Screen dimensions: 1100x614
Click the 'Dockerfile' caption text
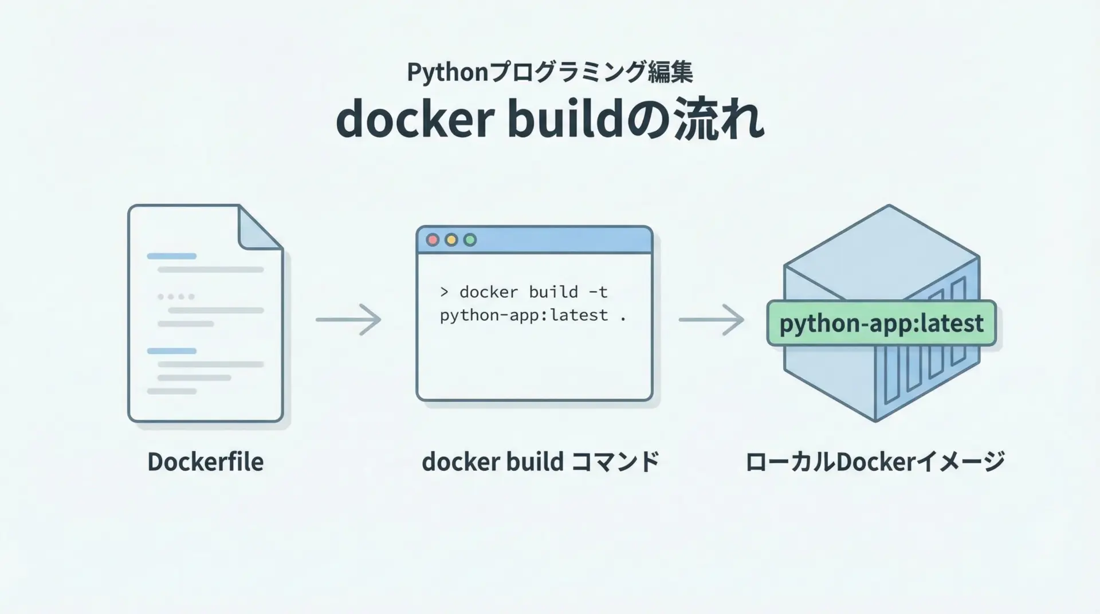pyautogui.click(x=205, y=462)
